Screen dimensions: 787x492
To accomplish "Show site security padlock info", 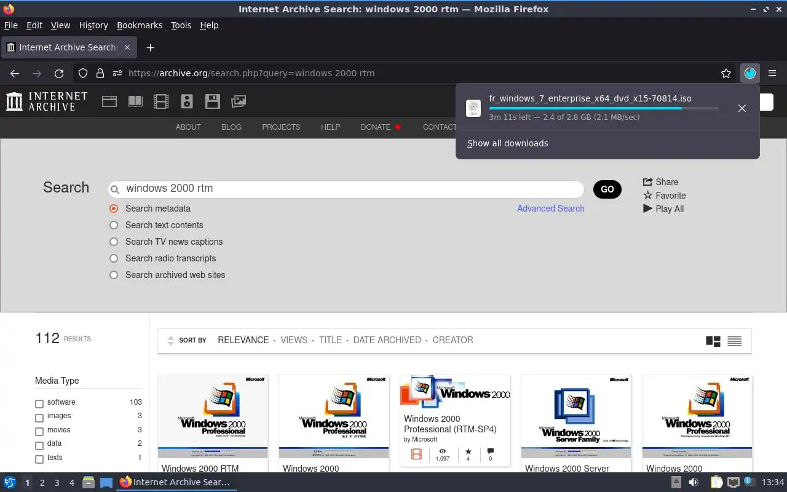I will (100, 73).
